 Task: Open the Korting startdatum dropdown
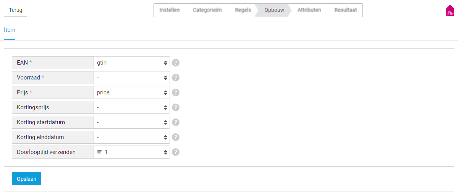(132, 122)
